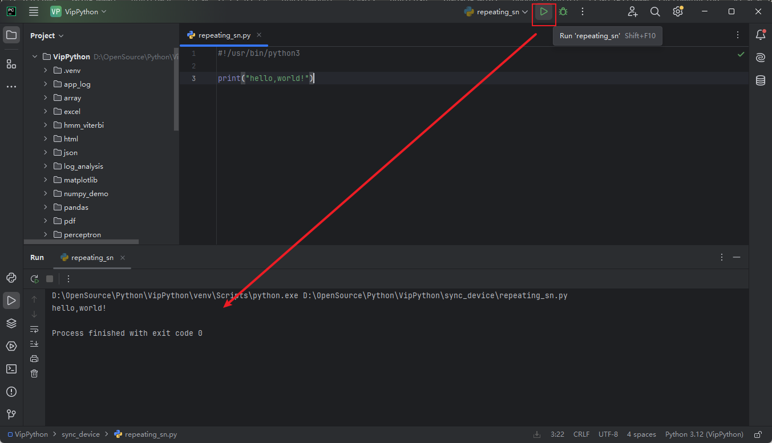Collapse the VipPython root folder

[35, 56]
